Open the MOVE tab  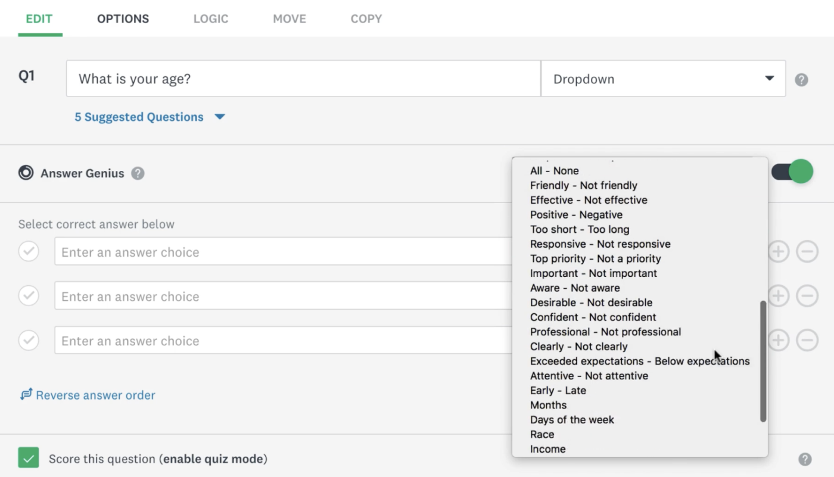[x=290, y=18]
